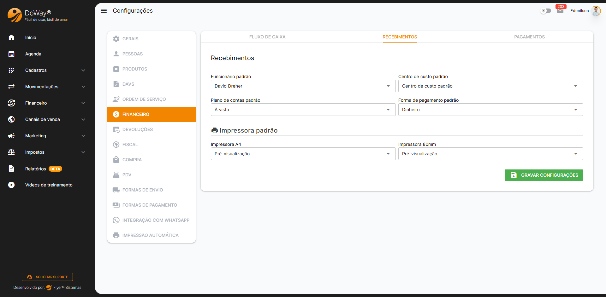Click the Solicitar Suporte button
Image resolution: width=606 pixels, height=297 pixels.
pyautogui.click(x=47, y=277)
